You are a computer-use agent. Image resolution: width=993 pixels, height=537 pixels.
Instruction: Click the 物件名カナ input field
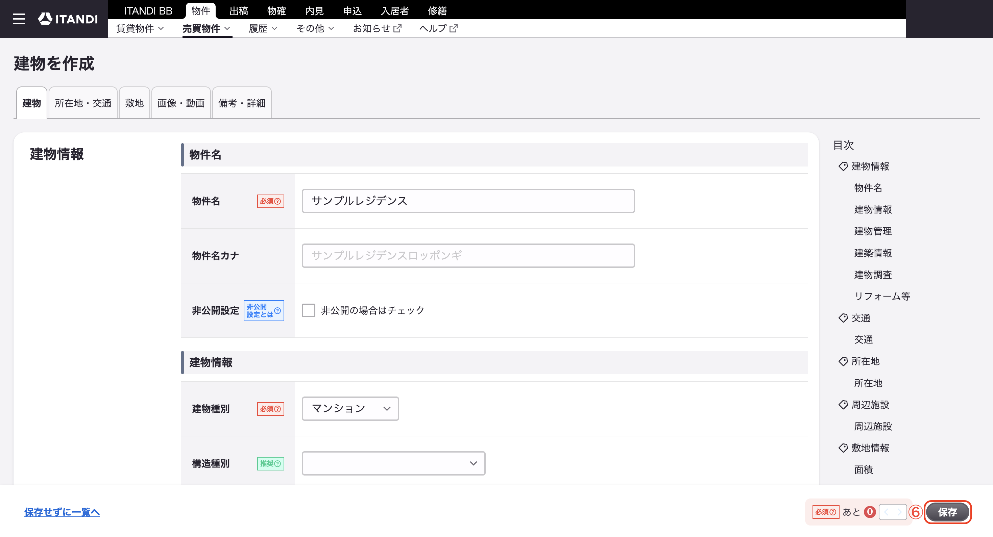pos(468,255)
